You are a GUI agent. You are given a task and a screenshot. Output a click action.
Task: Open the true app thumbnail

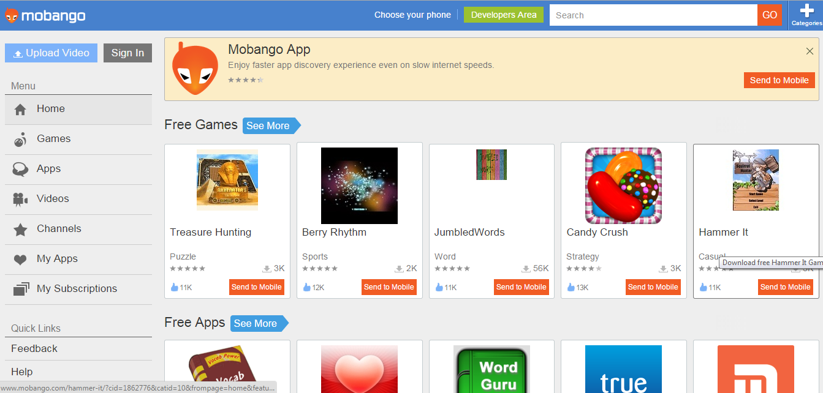click(x=623, y=369)
